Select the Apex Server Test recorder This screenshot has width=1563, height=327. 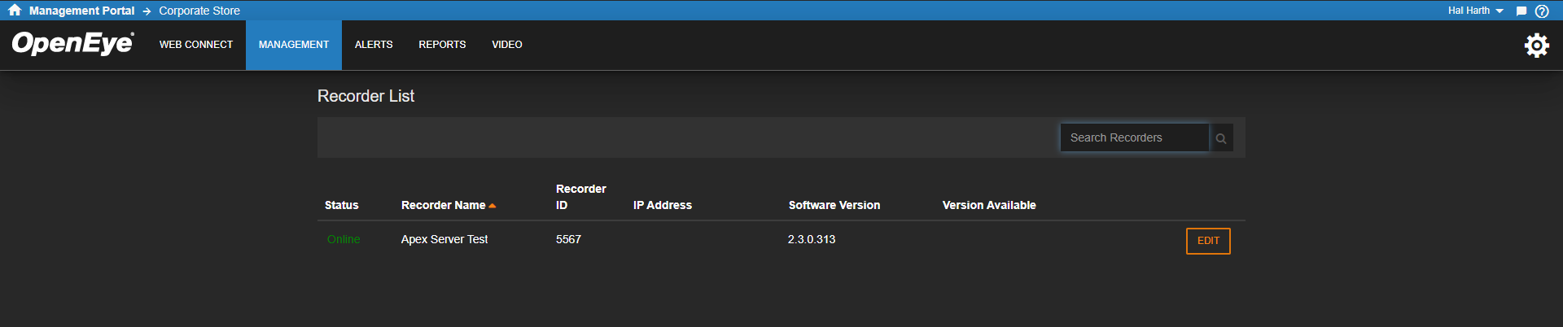444,239
